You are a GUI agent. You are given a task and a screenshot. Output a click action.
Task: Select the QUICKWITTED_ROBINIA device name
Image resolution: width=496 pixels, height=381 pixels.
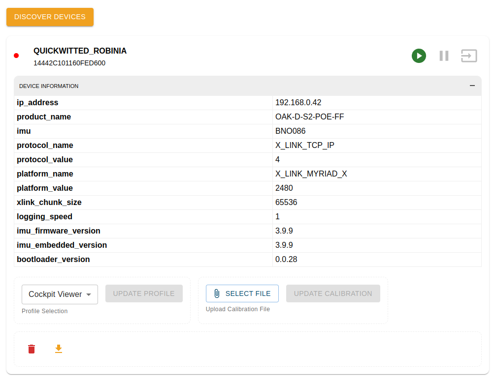pyautogui.click(x=80, y=51)
